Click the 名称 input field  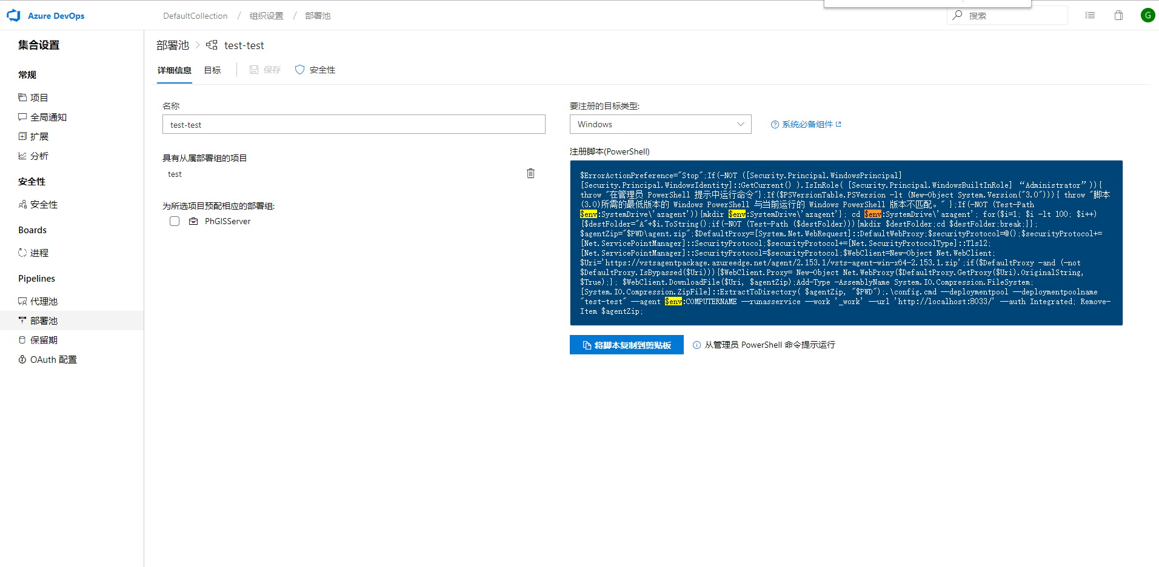coord(353,124)
